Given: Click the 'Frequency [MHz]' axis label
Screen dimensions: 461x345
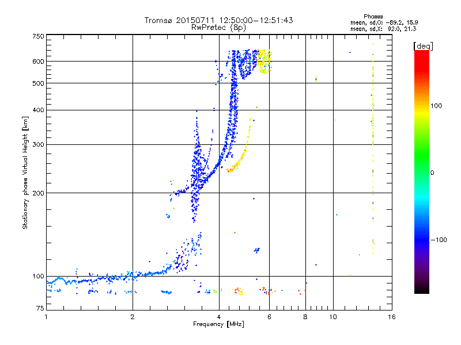Looking at the screenshot, I should click(218, 324).
